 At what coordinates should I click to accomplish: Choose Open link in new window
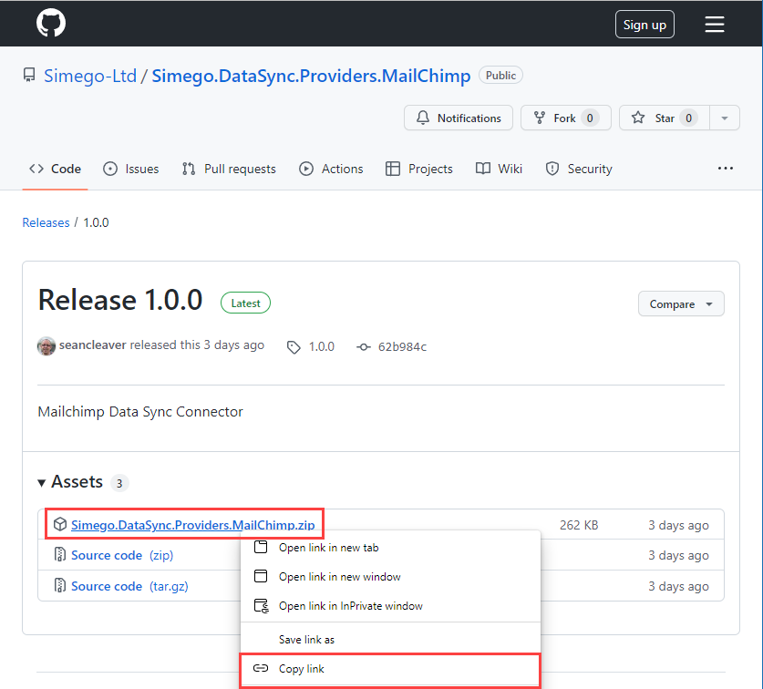tap(390, 577)
